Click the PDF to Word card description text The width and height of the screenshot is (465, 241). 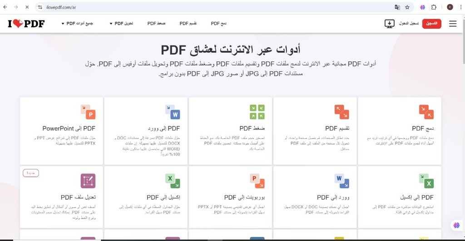click(147, 146)
